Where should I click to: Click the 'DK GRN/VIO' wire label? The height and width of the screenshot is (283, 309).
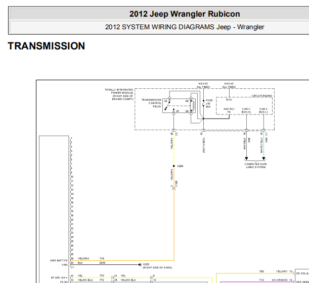pyautogui.click(x=280, y=280)
